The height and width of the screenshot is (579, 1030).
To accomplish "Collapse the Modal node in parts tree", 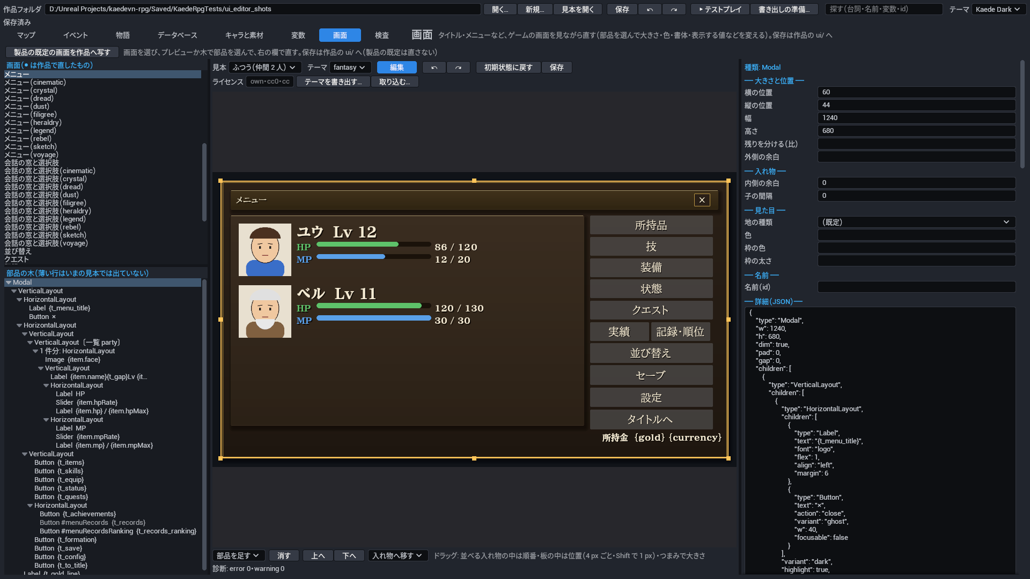I will pyautogui.click(x=9, y=283).
